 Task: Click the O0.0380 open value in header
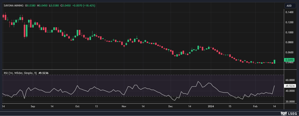[30, 6]
